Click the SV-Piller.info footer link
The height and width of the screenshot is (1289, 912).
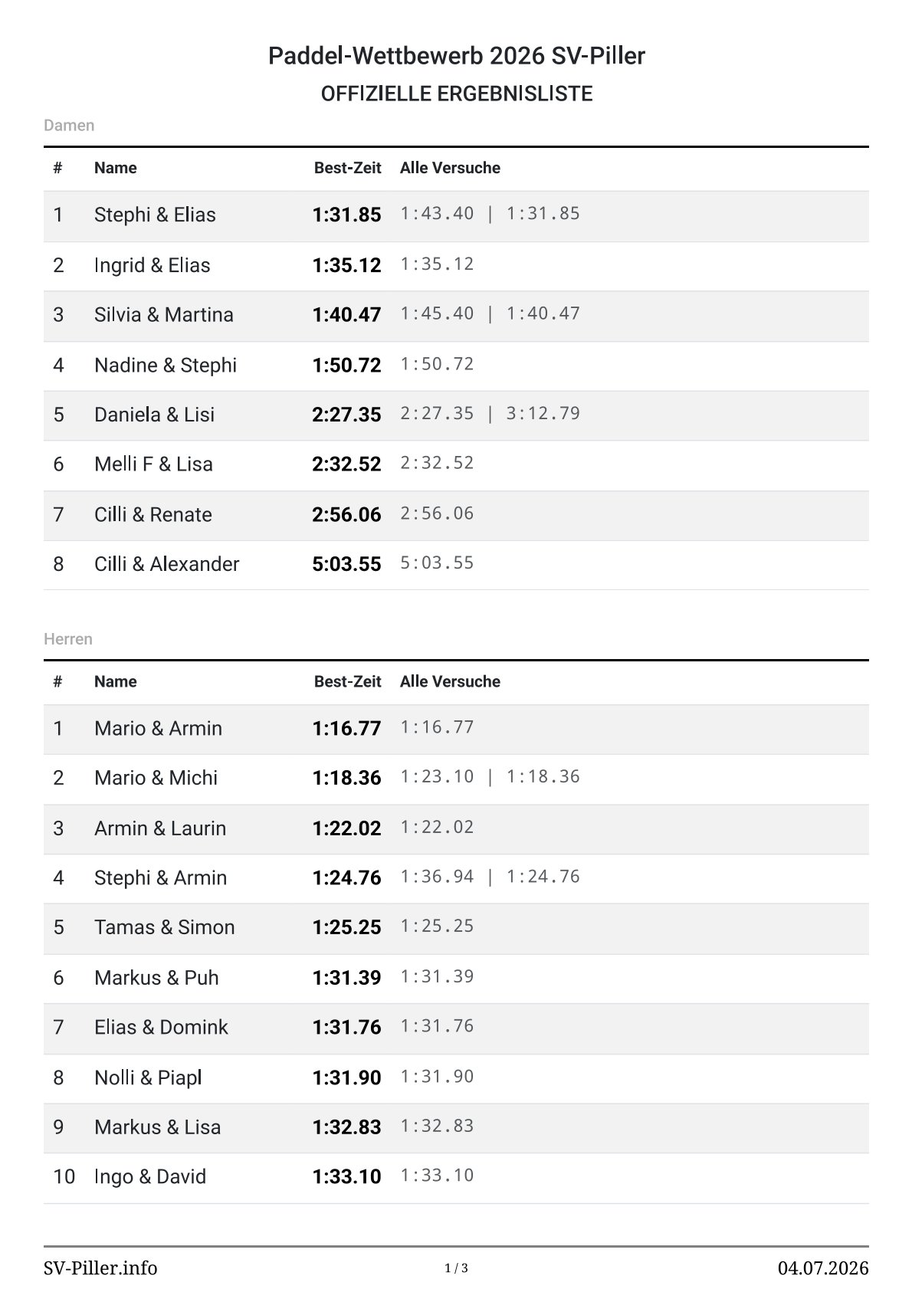pyautogui.click(x=100, y=1268)
